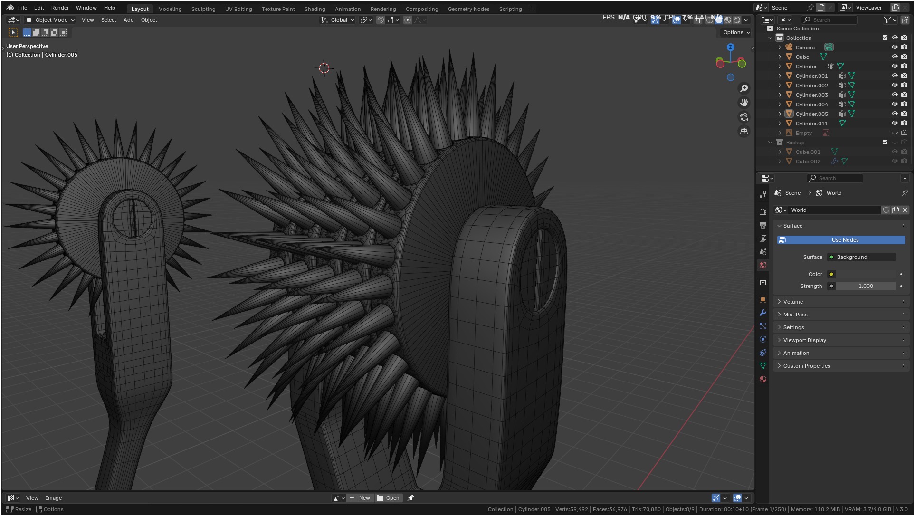Click the New image button
Screen dimensions: 915x516
coord(360,498)
